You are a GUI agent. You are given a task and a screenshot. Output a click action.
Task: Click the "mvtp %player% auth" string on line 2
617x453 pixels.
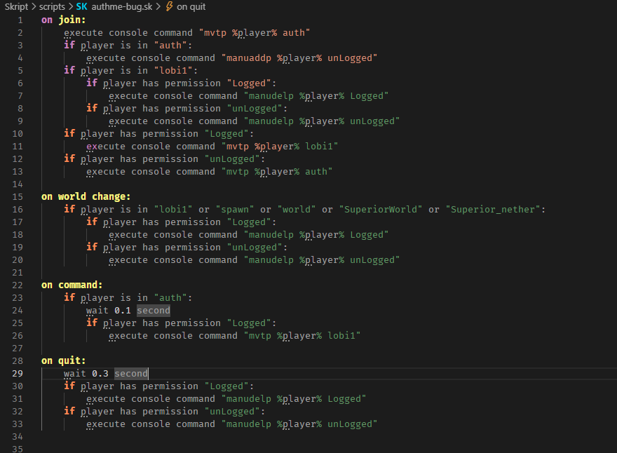255,33
